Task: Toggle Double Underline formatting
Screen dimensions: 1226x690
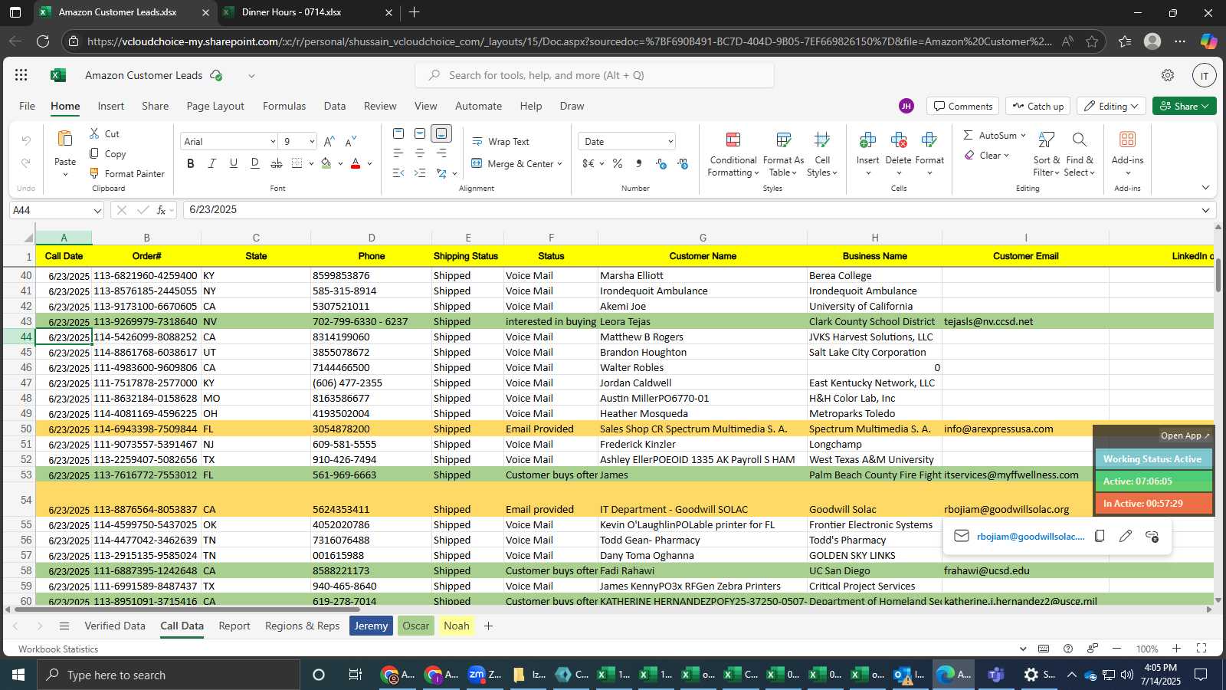Action: pos(255,163)
